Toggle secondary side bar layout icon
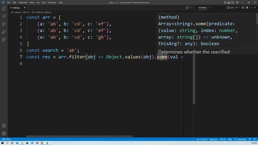The height and width of the screenshot is (145, 258). [232, 2]
